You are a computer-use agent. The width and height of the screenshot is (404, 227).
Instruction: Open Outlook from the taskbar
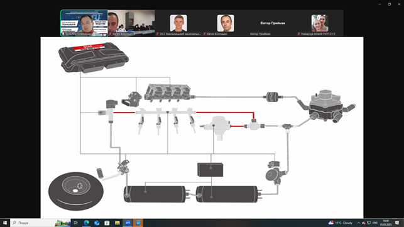pyautogui.click(x=97, y=223)
